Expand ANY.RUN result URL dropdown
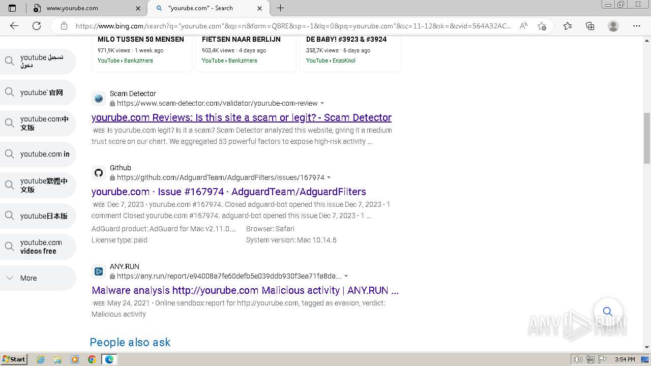The height and width of the screenshot is (366, 651). point(346,277)
